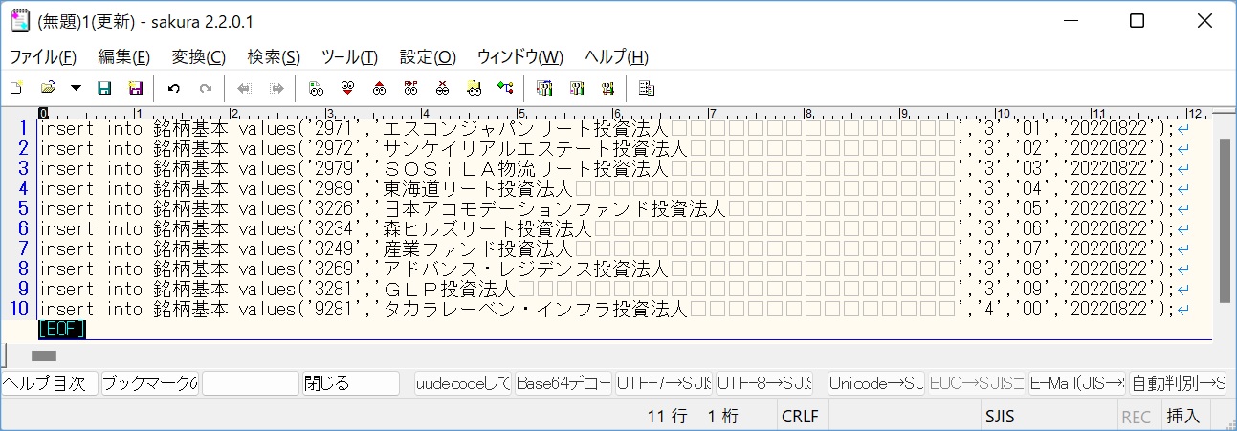Click text '日本アコモデーションファンド投資法人'
Image resolution: width=1237 pixels, height=431 pixels.
(554, 209)
